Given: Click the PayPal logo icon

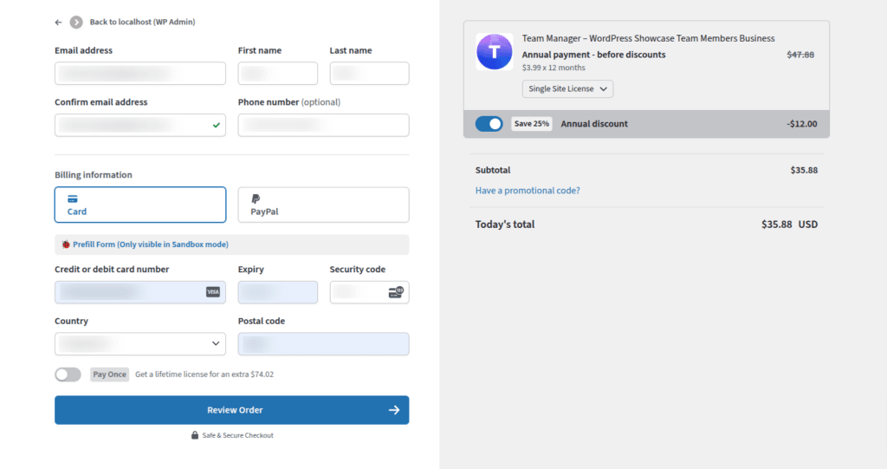Looking at the screenshot, I should tap(256, 199).
